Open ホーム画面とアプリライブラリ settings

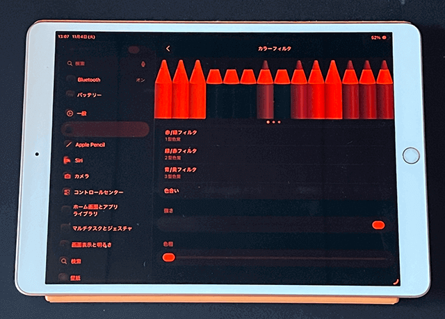point(104,210)
